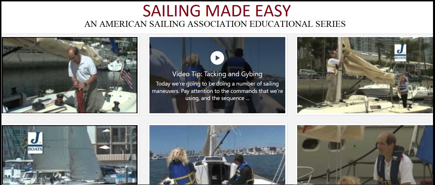This screenshot has height=185, width=435.
Task: Open the thumbnail of two sailors on foredeck
Action: tap(217, 155)
